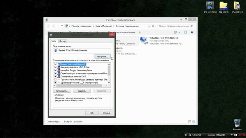Click the Установить button
Image resolution: width=246 pixels, height=138 pixels.
click(62, 91)
